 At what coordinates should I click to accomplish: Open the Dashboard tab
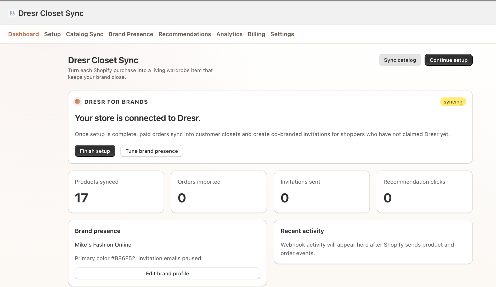point(24,34)
